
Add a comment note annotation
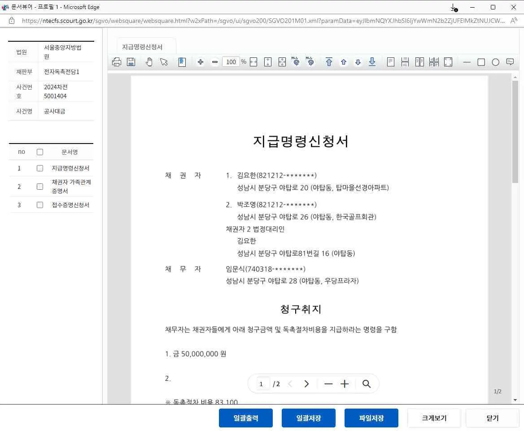tap(510, 62)
